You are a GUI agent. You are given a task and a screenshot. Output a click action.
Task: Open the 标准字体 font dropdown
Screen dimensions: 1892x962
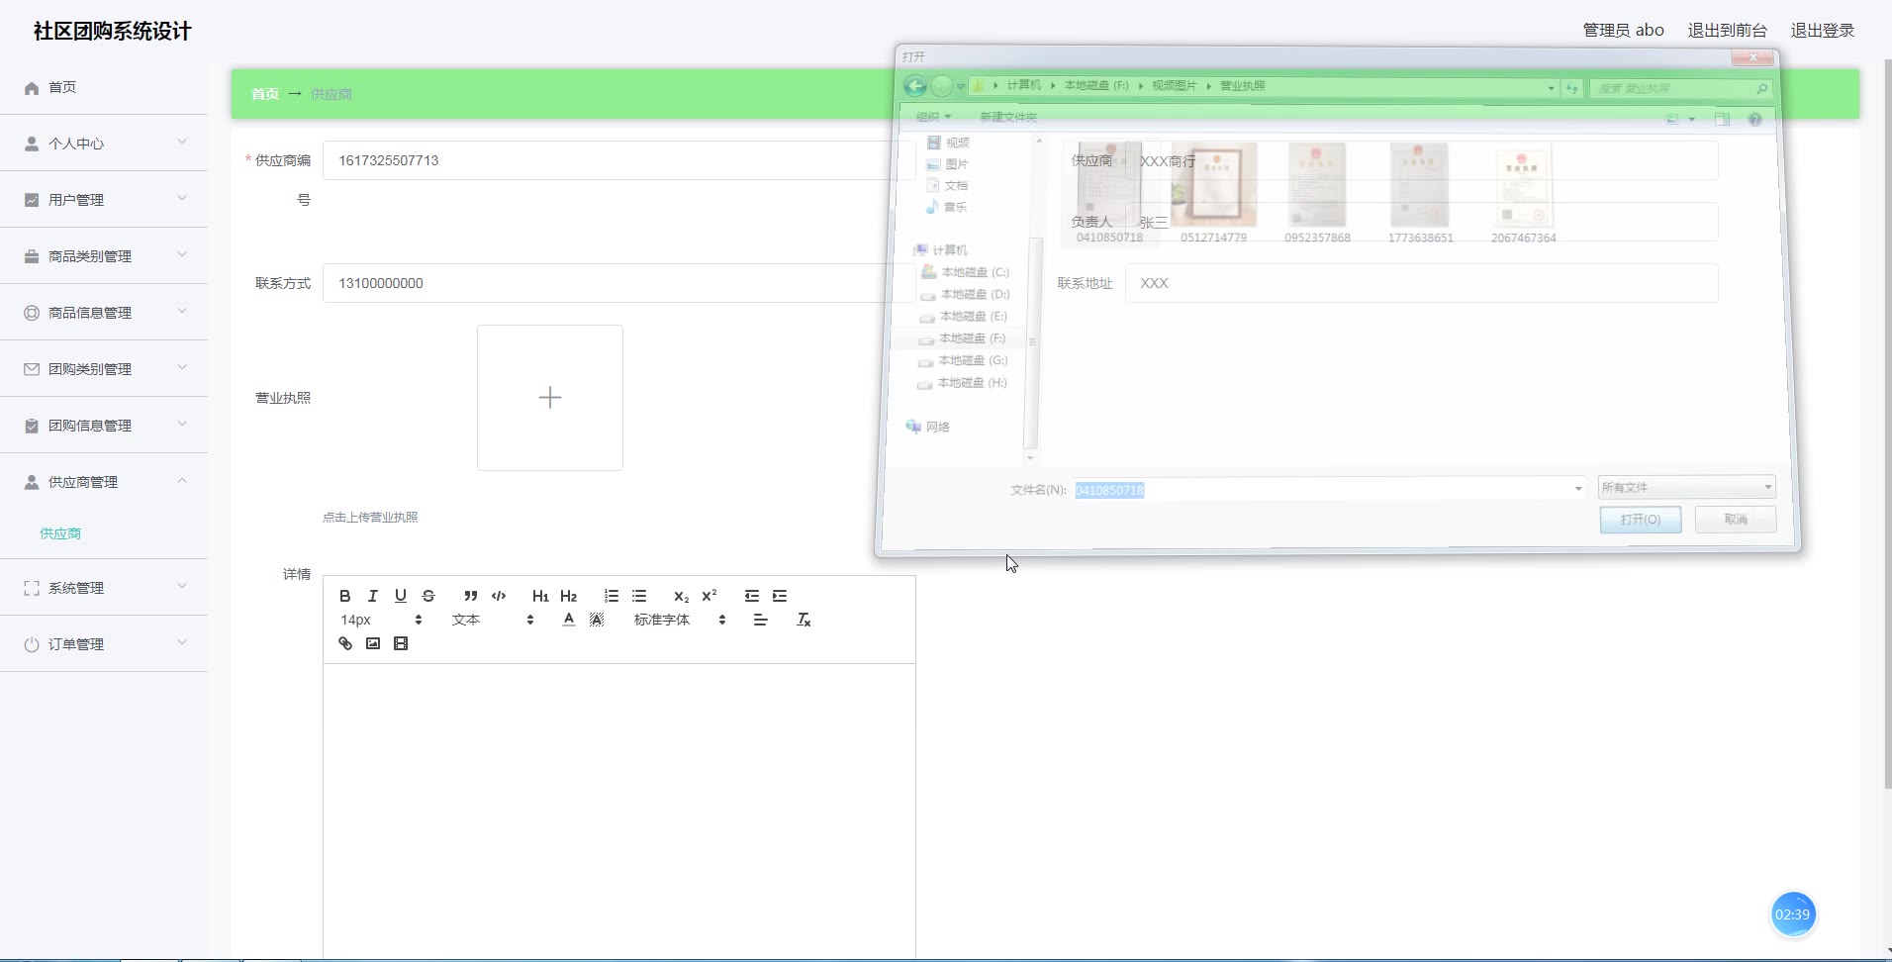click(680, 620)
